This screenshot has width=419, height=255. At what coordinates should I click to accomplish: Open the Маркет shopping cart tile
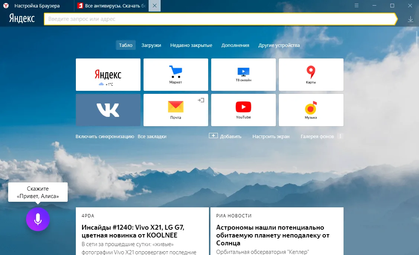[x=175, y=75]
